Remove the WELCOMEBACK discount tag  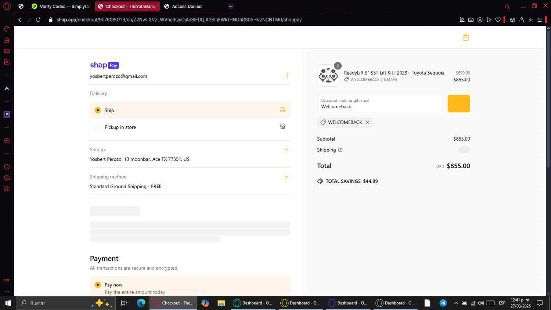(x=367, y=122)
